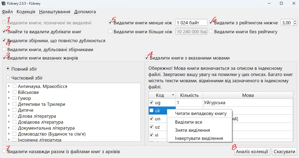Expand the 'Детективи та Трилери' genre node
The height and width of the screenshot is (158, 299).
(x=9, y=104)
